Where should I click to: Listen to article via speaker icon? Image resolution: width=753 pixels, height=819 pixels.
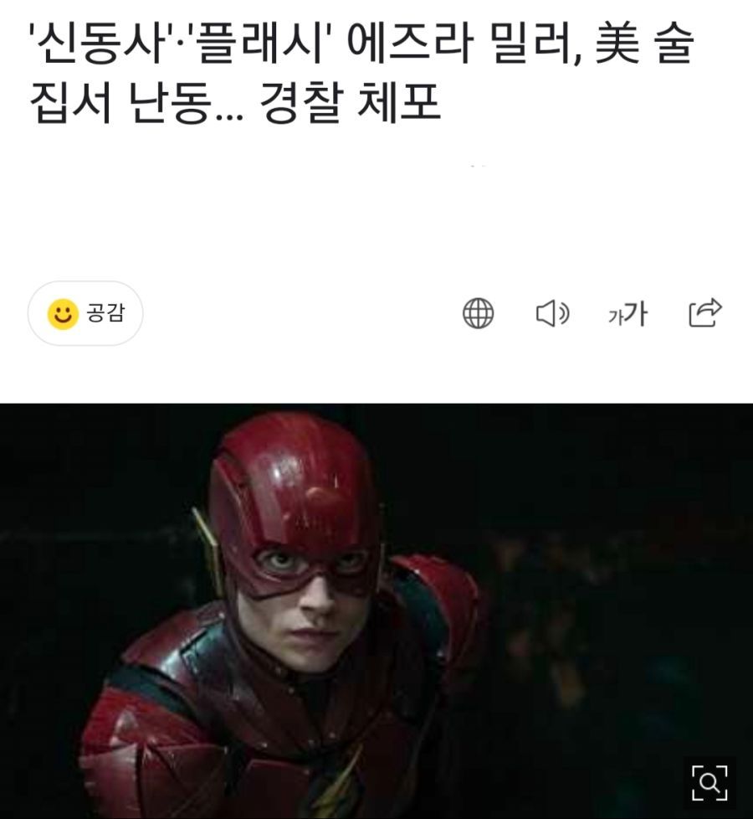[x=552, y=313]
